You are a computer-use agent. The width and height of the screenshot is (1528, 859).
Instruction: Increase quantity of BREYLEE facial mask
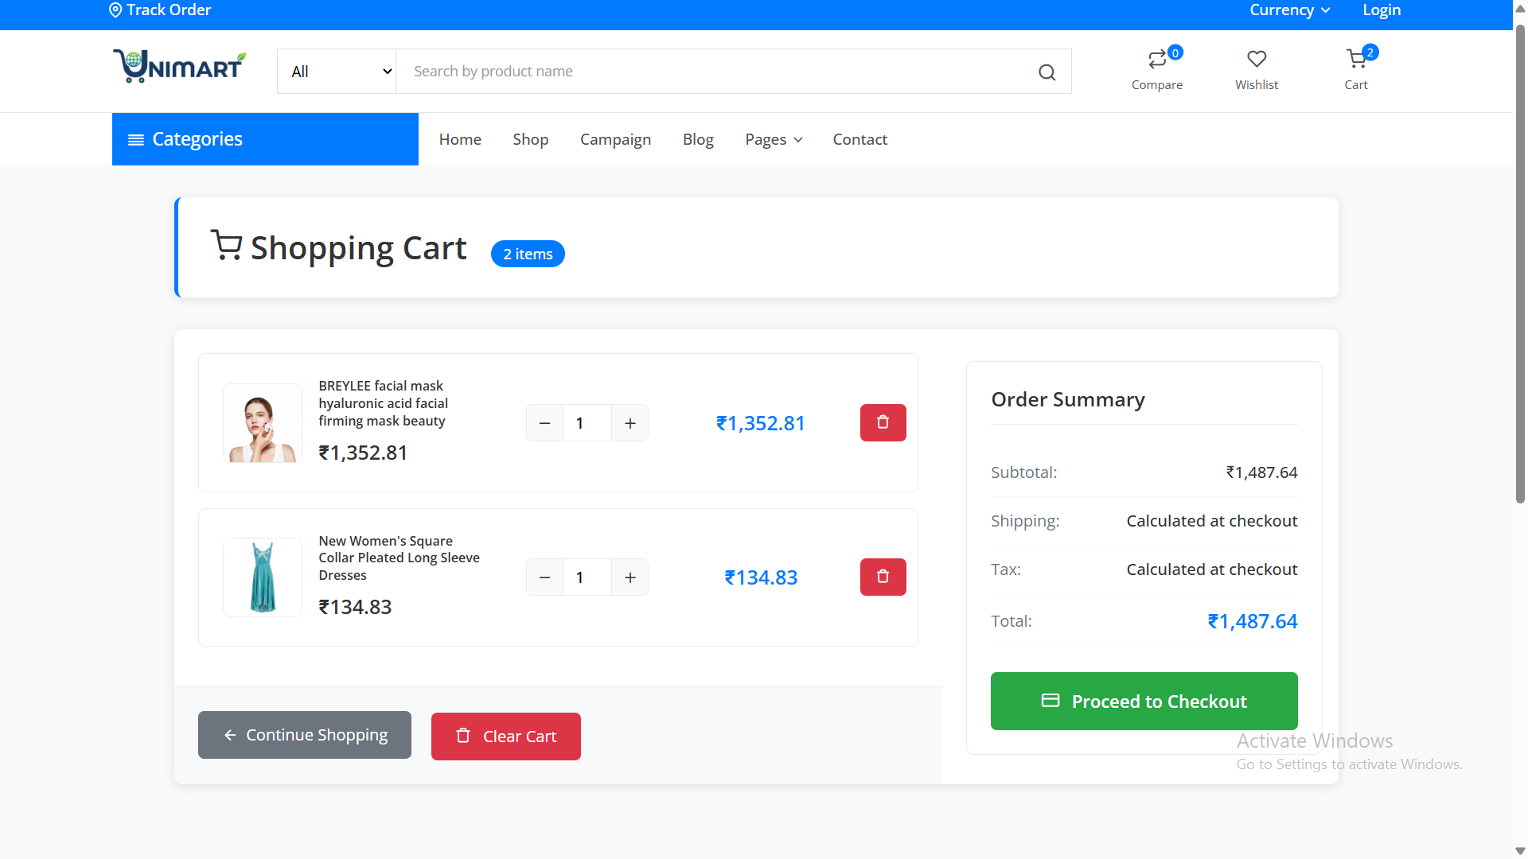coord(630,422)
